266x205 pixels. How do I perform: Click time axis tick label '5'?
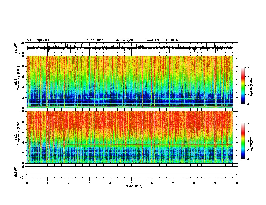click(x=131, y=183)
